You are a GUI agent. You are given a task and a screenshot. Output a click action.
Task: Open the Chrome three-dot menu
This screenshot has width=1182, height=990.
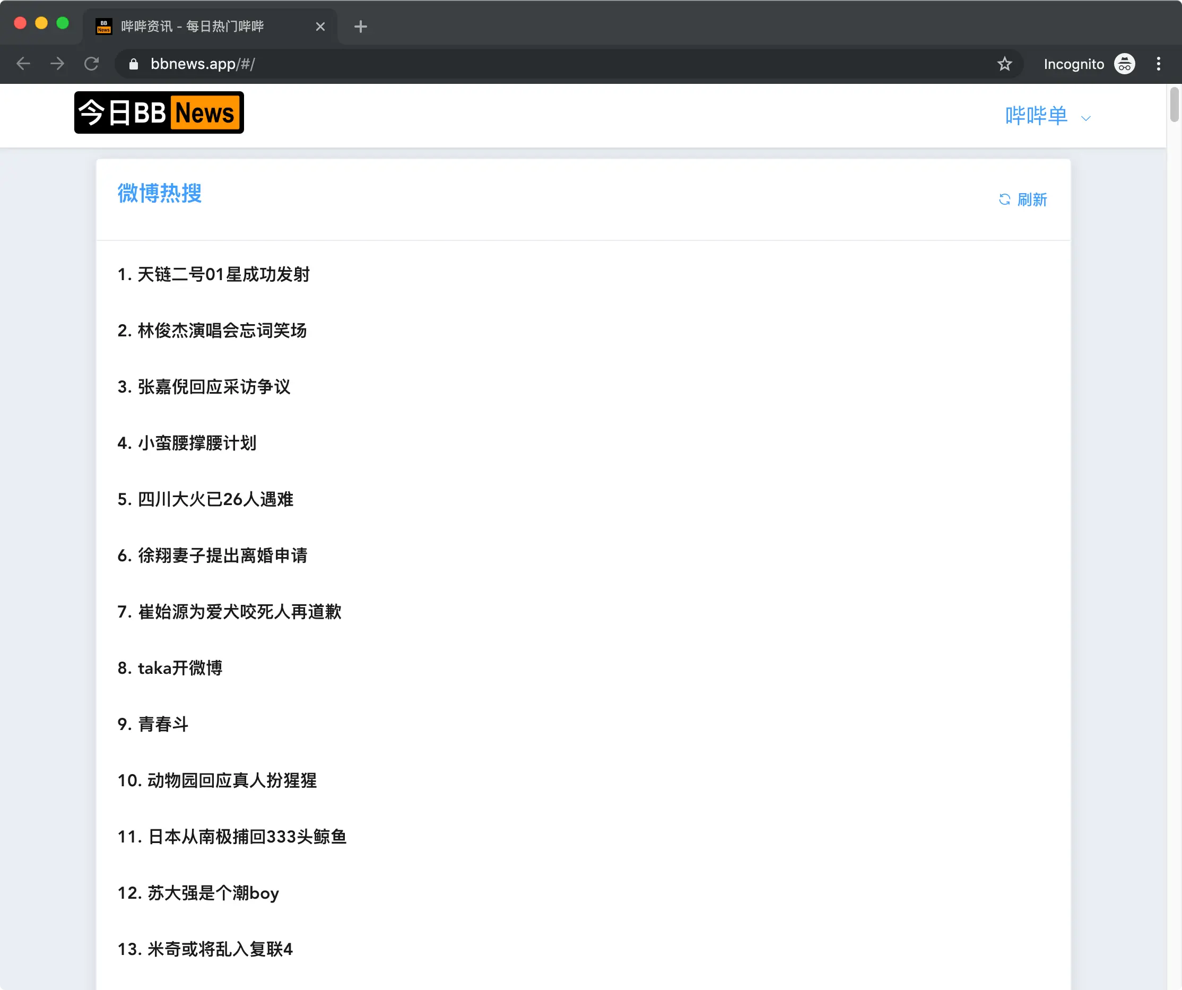pos(1158,64)
